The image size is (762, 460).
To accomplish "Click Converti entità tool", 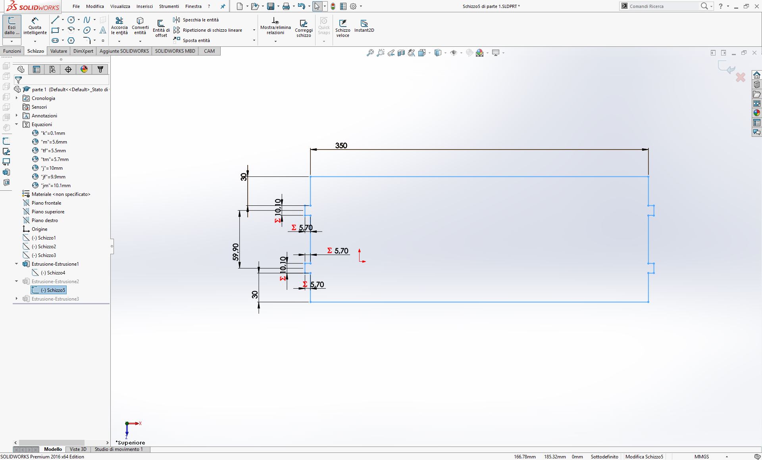I will 140,26.
